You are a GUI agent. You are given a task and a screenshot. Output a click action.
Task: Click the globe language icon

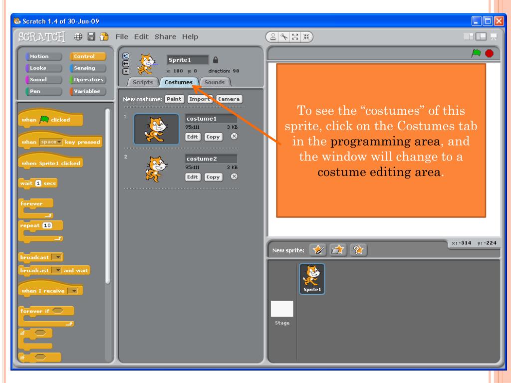(x=78, y=37)
